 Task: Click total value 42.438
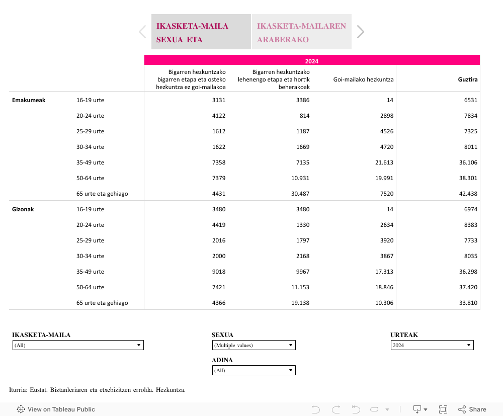468,194
